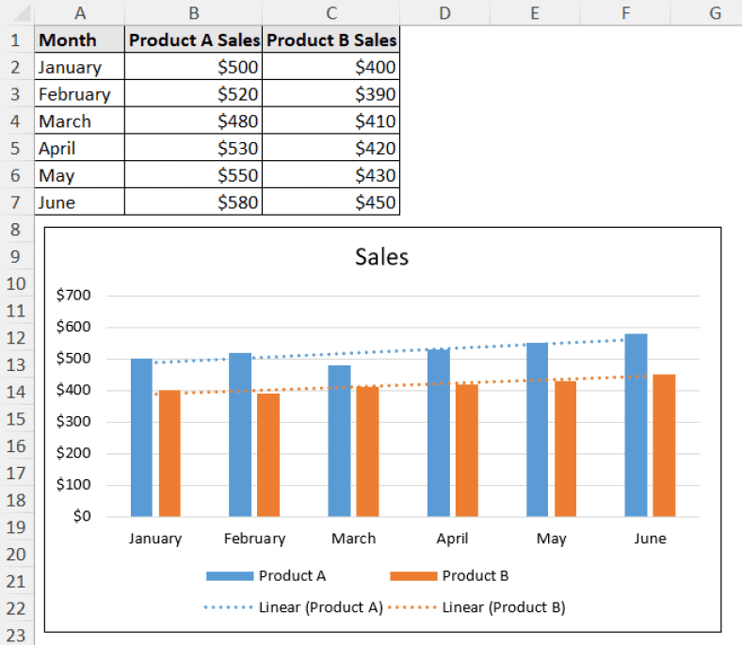Select the Product B legend entry
The width and height of the screenshot is (742, 645).
475,576
